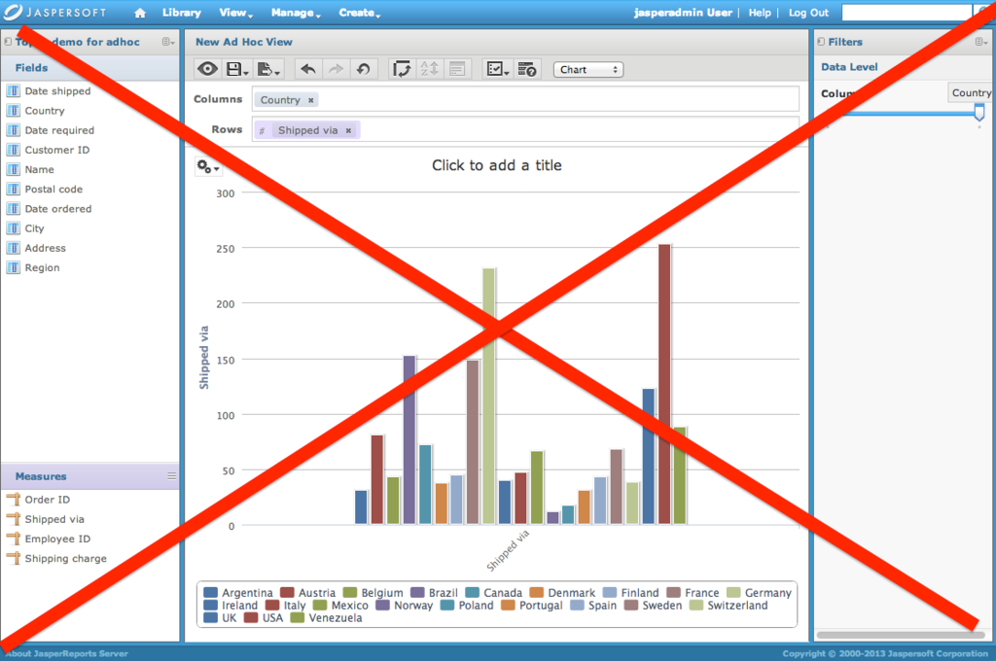Viewport: 996px width, 661px height.
Task: Undo the last action
Action: 308,69
